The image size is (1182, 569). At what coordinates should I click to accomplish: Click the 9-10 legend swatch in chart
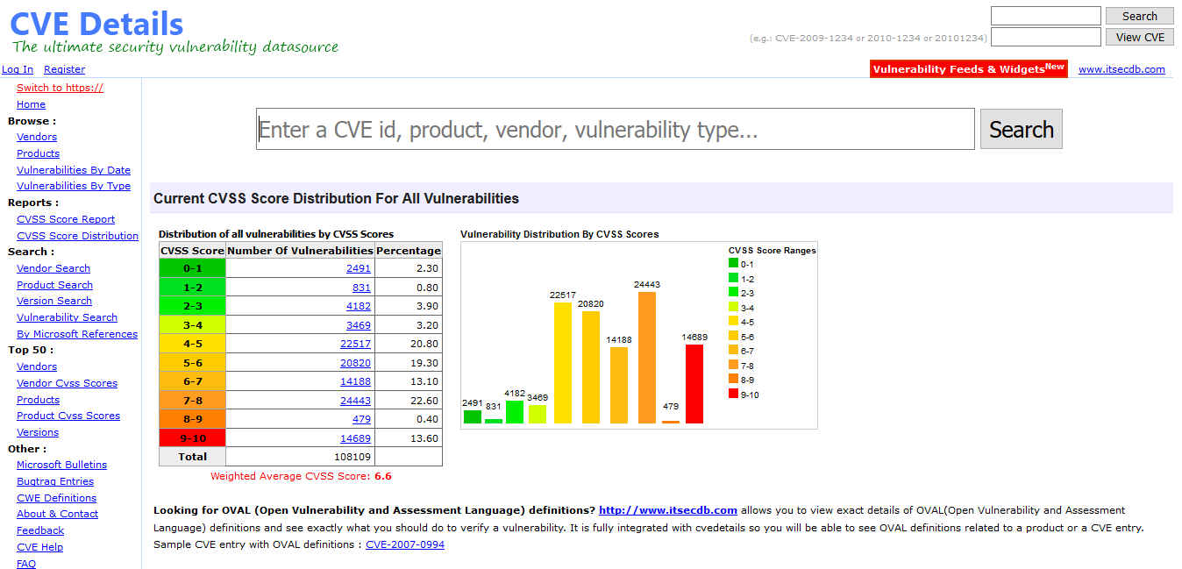[733, 394]
